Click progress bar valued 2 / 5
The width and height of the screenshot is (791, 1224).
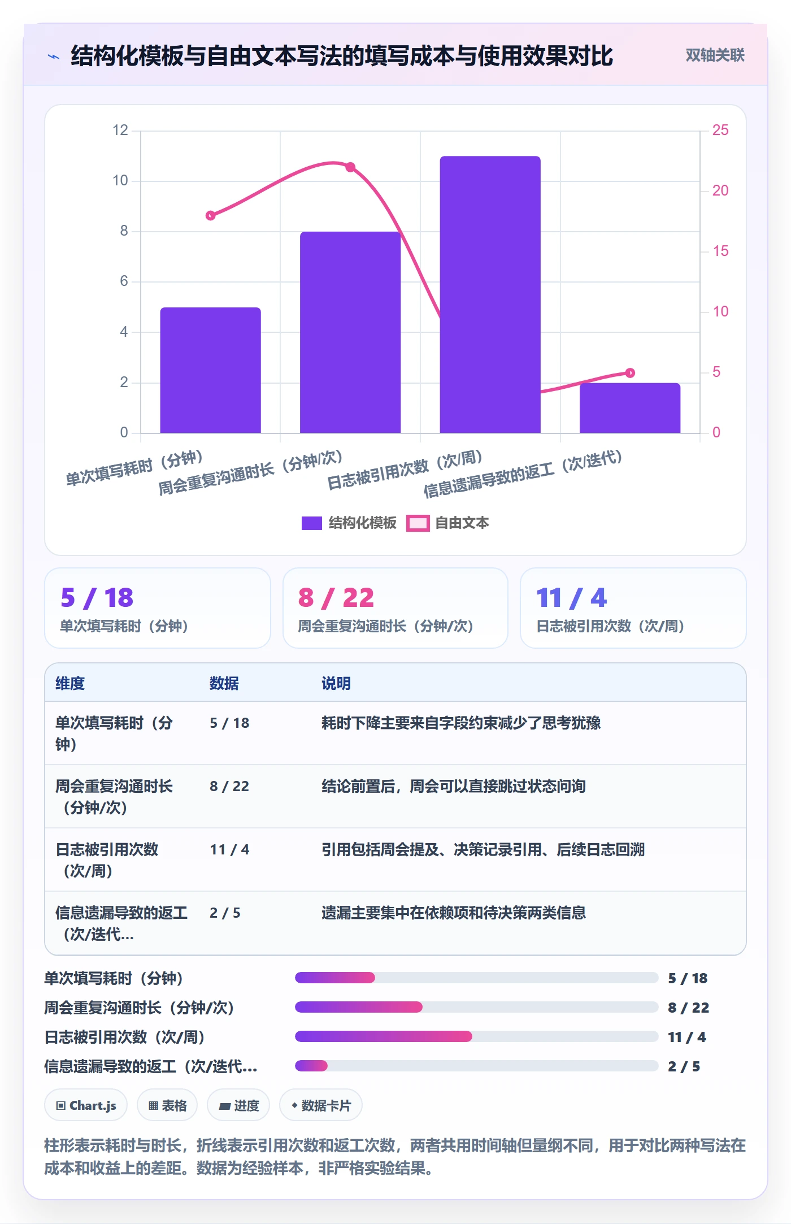coord(476,1066)
